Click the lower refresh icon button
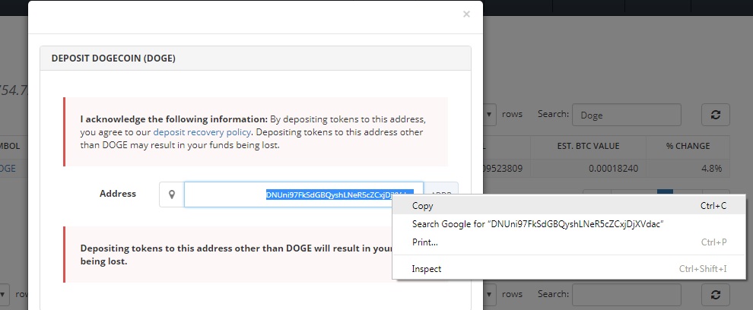The width and height of the screenshot is (753, 310). [x=716, y=295]
